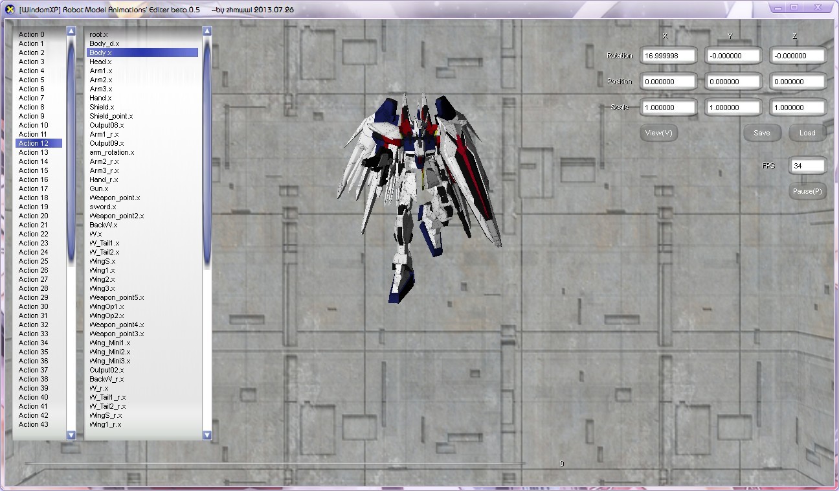
Task: Click the animation timeline slider at bottom
Action: (x=275, y=464)
